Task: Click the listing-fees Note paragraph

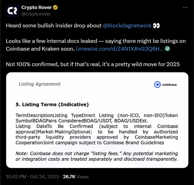Action: point(97,156)
